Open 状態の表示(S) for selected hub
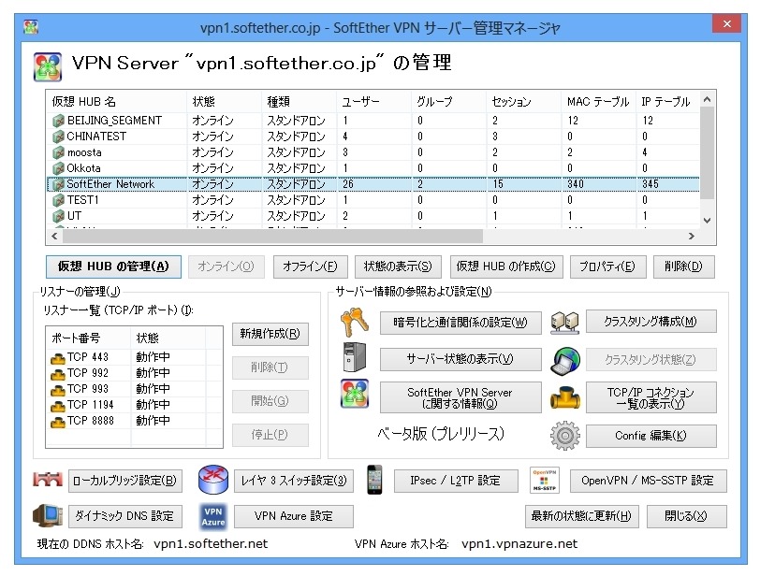This screenshot has height=576, width=760. 398,266
